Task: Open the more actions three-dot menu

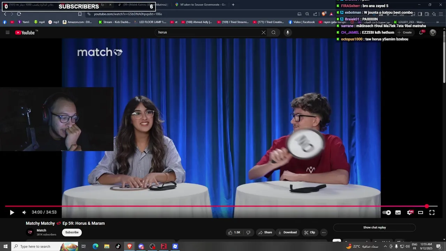Action: click(x=324, y=233)
